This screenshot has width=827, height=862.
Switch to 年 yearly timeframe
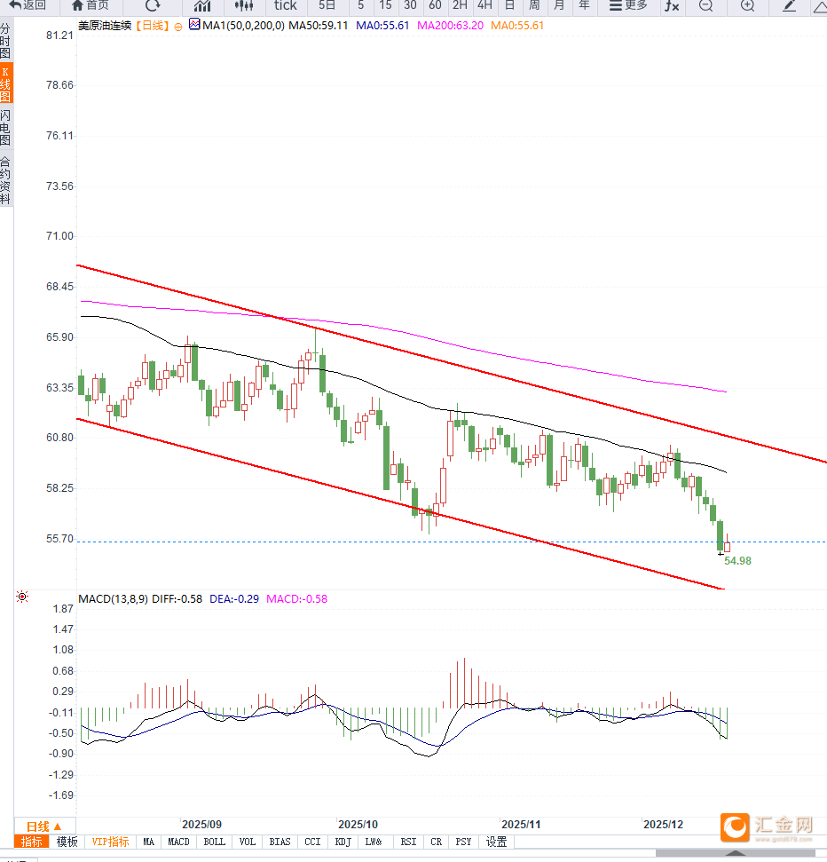coord(584,5)
